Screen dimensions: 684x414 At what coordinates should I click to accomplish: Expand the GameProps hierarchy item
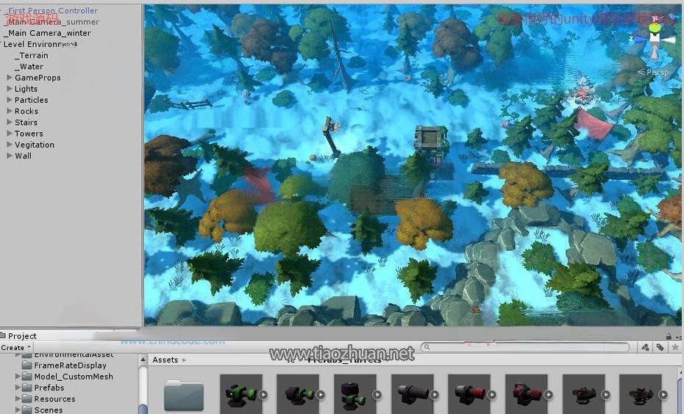[x=10, y=78]
